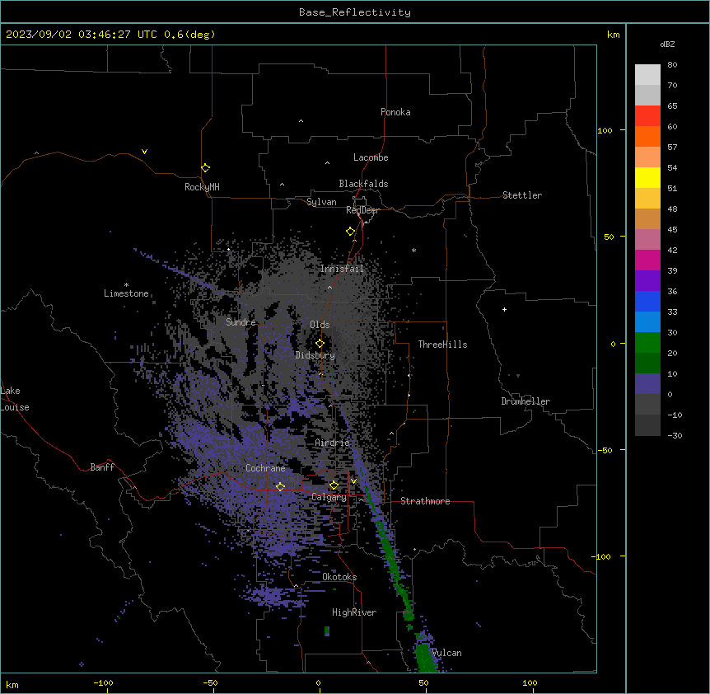Click the yellow diamond marker below Cochrane
This screenshot has height=694, width=710.
tap(281, 486)
